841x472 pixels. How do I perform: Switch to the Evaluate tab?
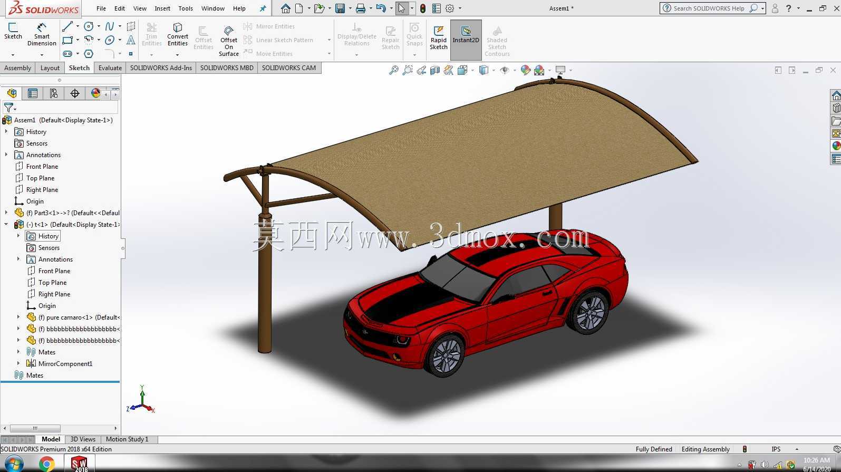click(110, 68)
